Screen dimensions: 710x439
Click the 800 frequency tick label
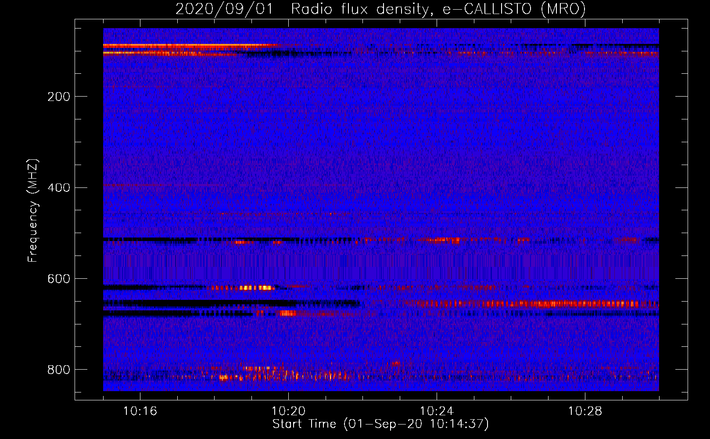point(59,370)
